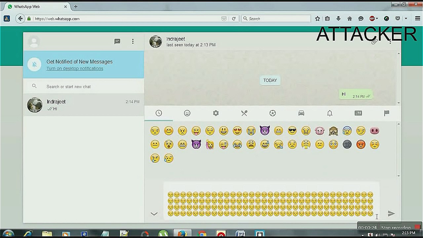Open the food emoji category
423x238 pixels.
[244, 113]
